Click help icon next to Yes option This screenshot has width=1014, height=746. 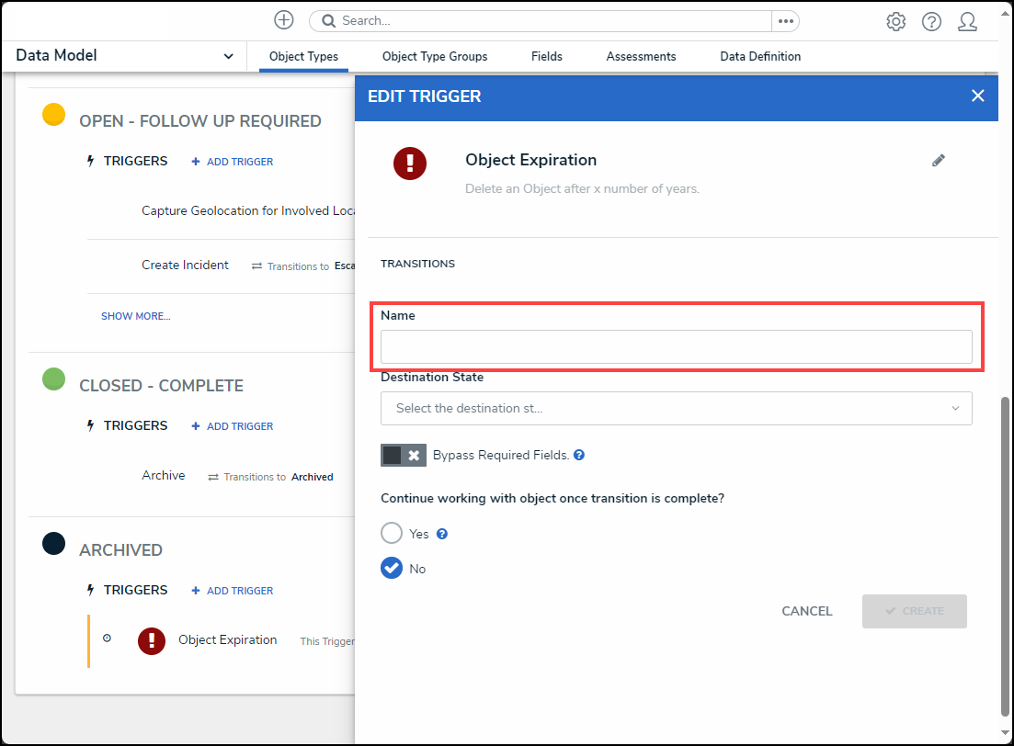click(442, 534)
